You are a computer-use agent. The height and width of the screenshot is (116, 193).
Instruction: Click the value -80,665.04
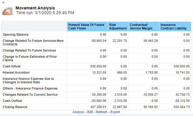point(98,41)
